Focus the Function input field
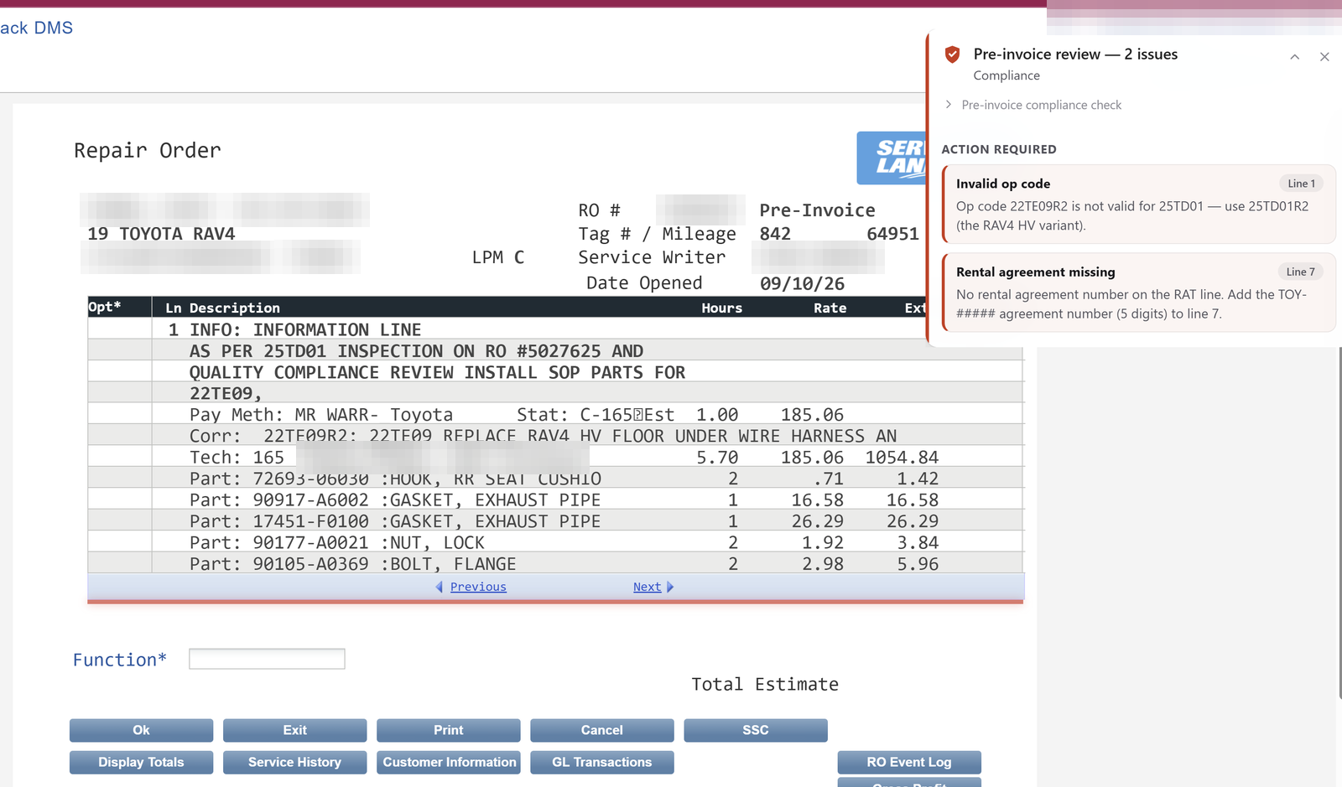This screenshot has width=1342, height=787. coord(267,659)
